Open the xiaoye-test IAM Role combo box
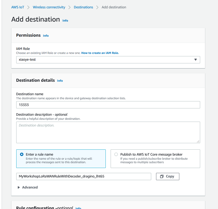 108,60
